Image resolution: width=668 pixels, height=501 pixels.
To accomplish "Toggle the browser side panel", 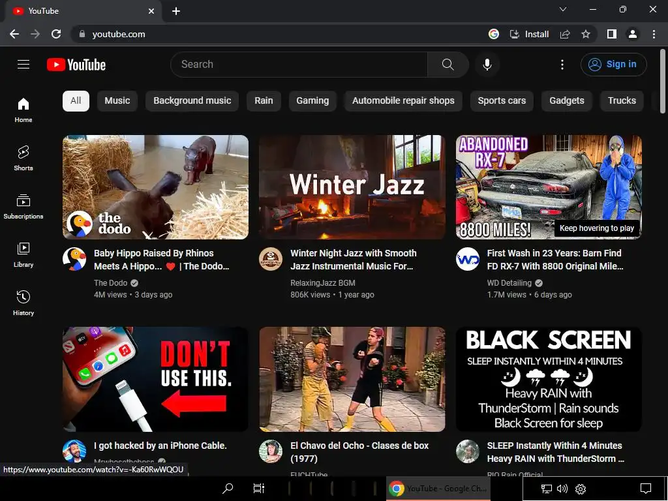I will (x=612, y=34).
